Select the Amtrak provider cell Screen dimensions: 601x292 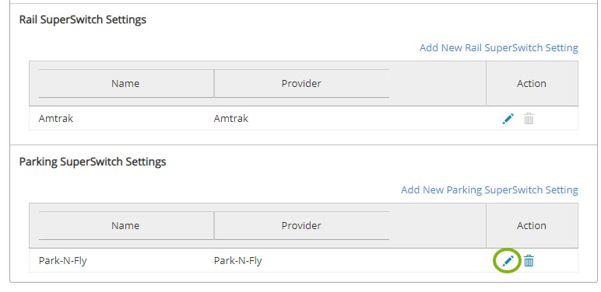[x=231, y=119]
